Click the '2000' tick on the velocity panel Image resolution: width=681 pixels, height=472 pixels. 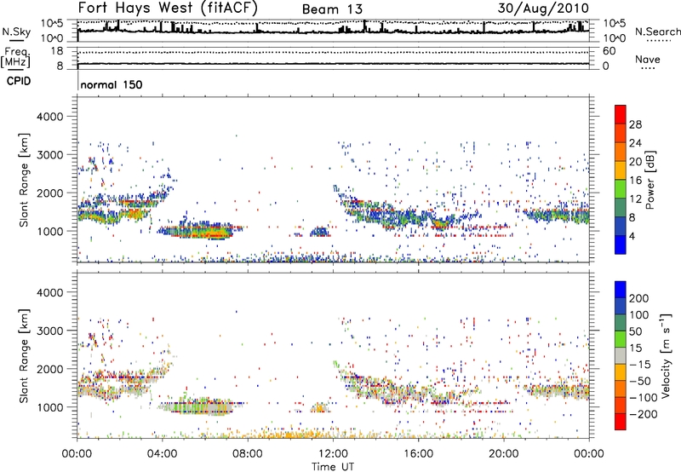click(50, 369)
